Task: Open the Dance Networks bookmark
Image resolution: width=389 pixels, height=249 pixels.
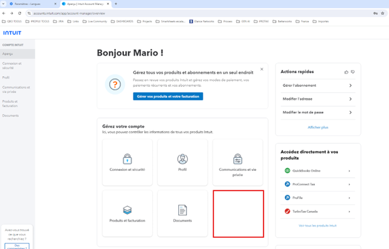Action: [201, 21]
